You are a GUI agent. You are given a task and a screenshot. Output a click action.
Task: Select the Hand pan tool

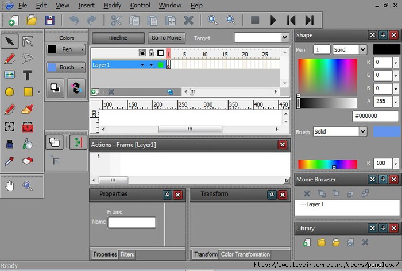[10, 185]
